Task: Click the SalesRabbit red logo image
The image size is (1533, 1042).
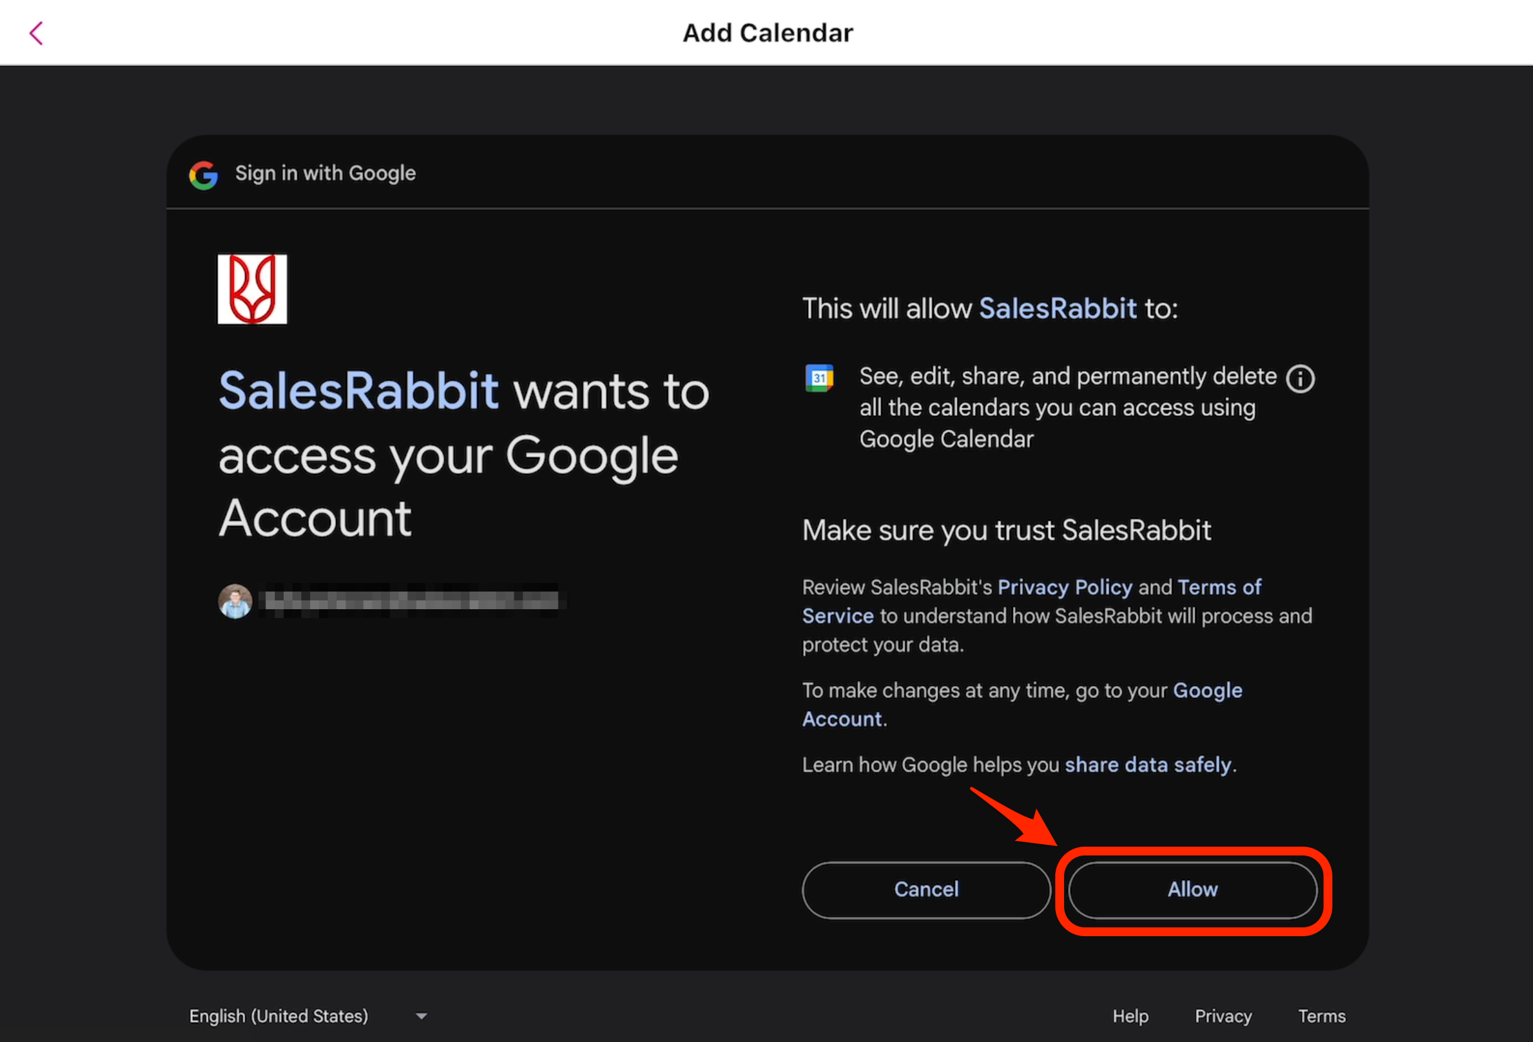Action: [252, 289]
